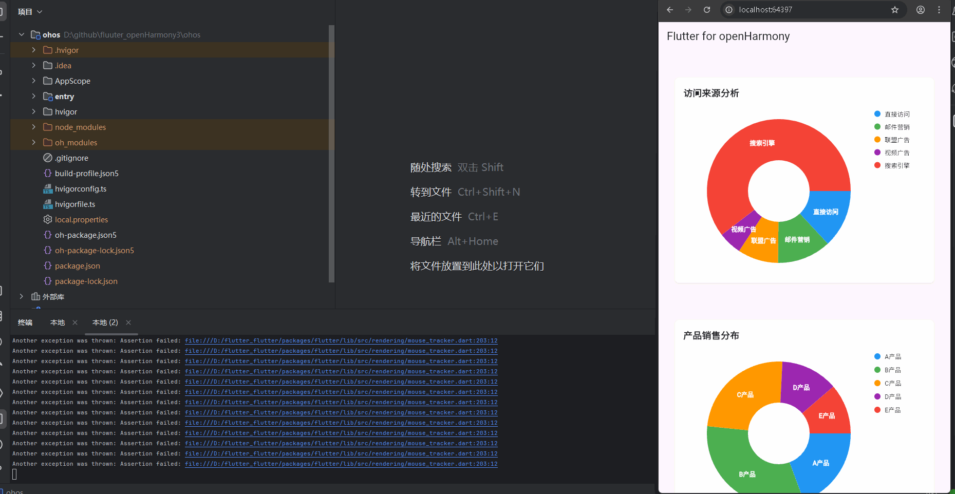Click the browser page reload icon
Image resolution: width=955 pixels, height=494 pixels.
707,9
